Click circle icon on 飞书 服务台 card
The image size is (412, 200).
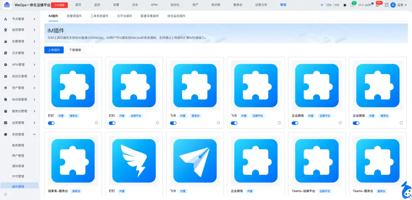pos(218,123)
